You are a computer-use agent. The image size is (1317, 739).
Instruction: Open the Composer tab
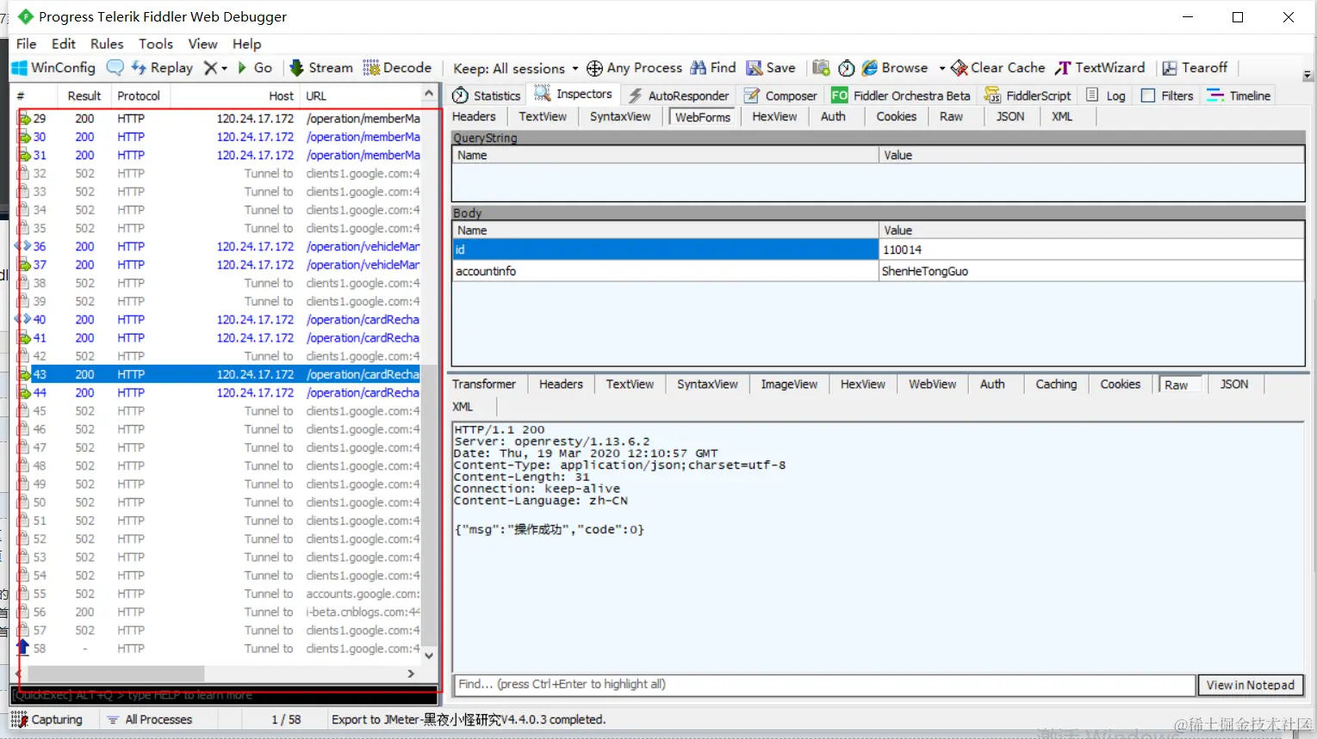(780, 95)
